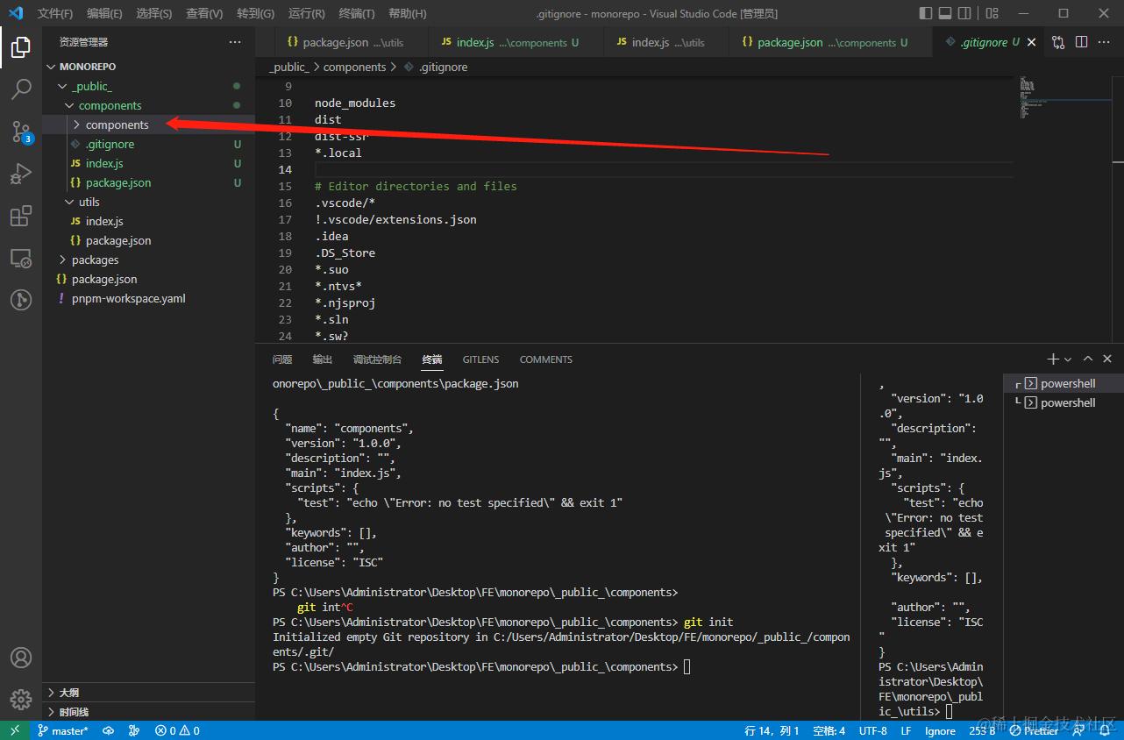Expand the packages folder
Viewport: 1124px width, 740px height.
coord(95,260)
